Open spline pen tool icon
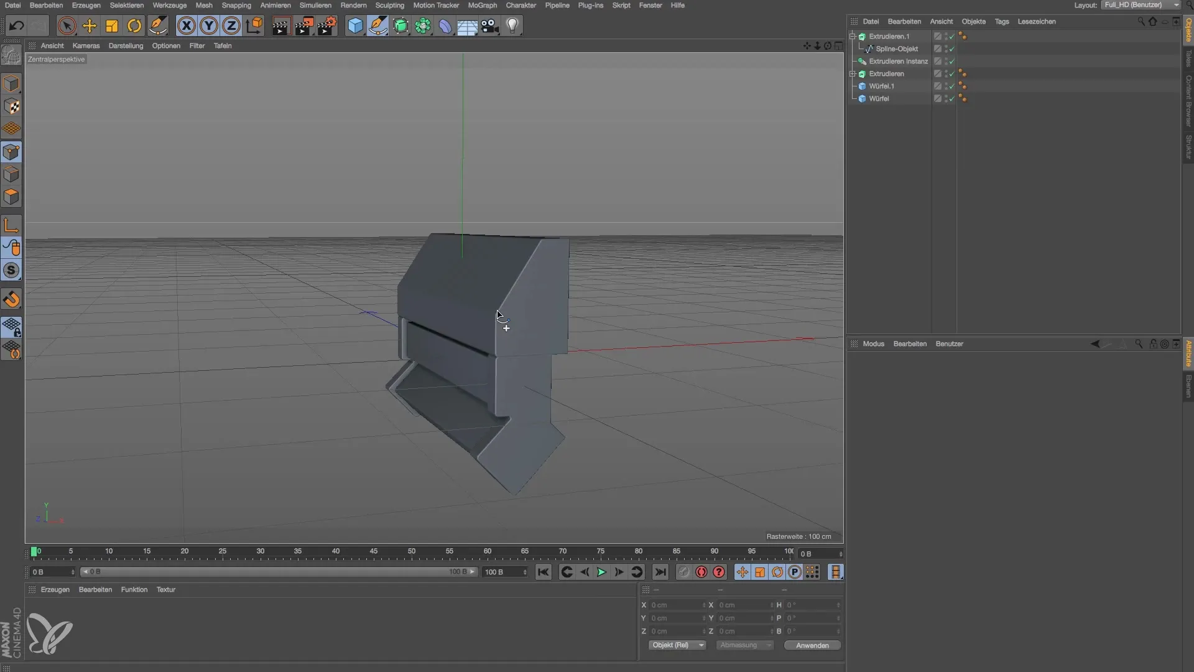Viewport: 1194px width, 672px height. (377, 26)
